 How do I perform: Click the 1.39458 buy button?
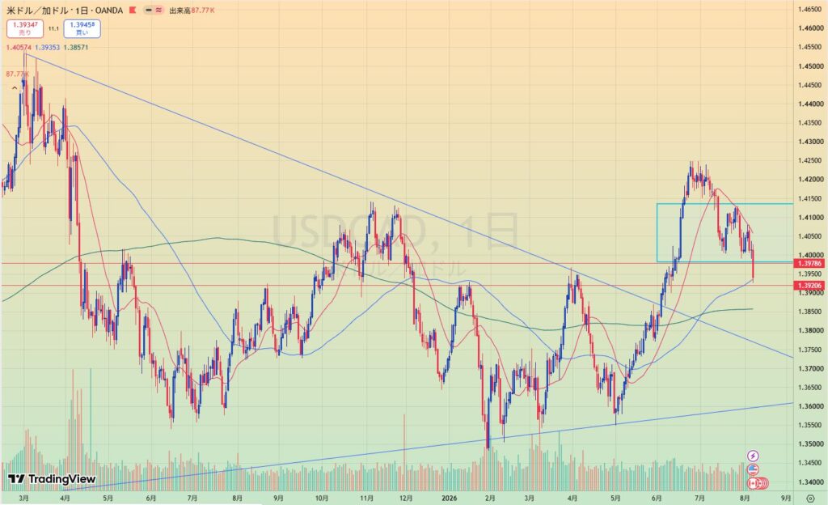(82, 28)
